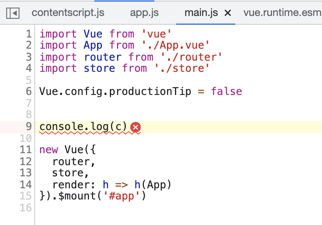Set breakpoint on line number 3
The height and width of the screenshot is (225, 322).
pyautogui.click(x=29, y=57)
